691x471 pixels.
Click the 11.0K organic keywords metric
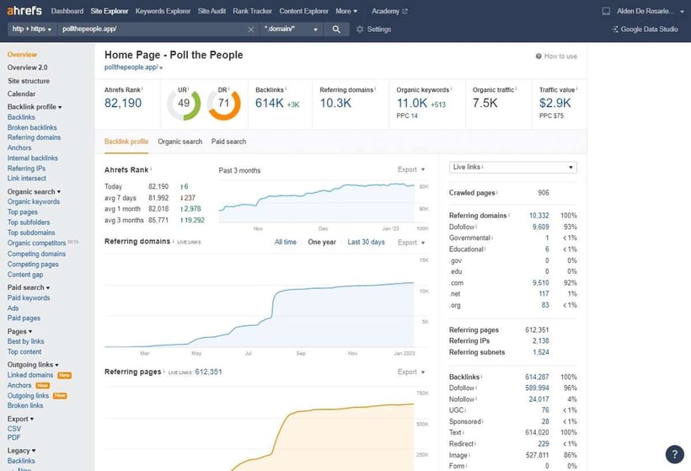click(x=411, y=103)
